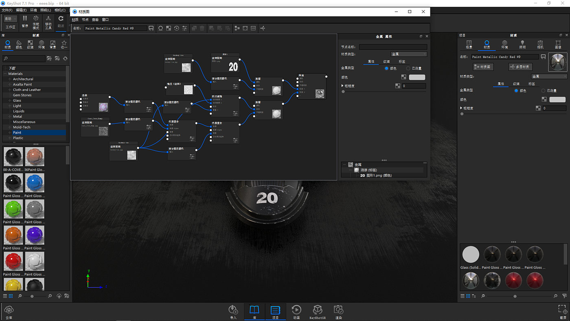The height and width of the screenshot is (321, 570).
Task: Open the 节点 menu in material graph
Action: pos(85,20)
